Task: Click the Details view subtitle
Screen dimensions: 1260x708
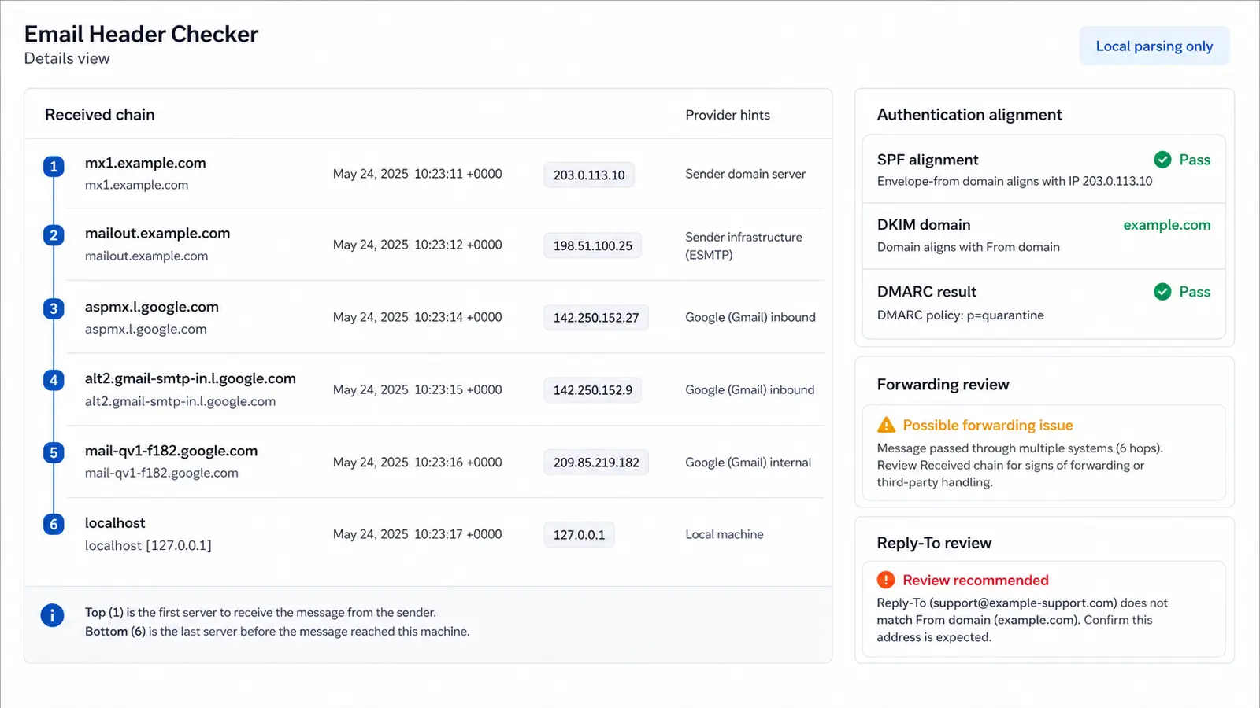Action: coord(67,58)
